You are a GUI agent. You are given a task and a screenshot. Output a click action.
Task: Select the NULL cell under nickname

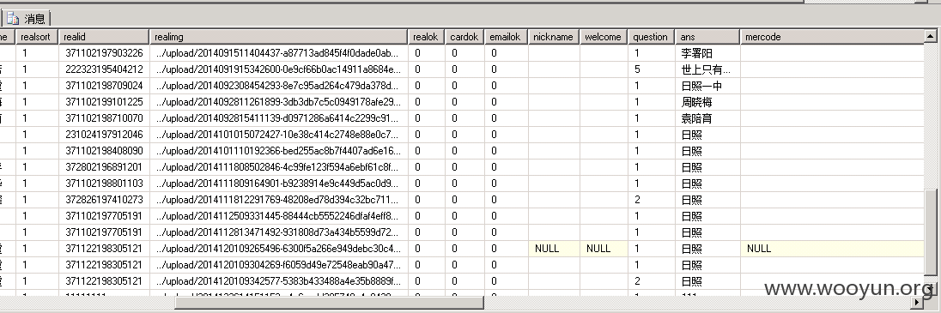point(553,248)
